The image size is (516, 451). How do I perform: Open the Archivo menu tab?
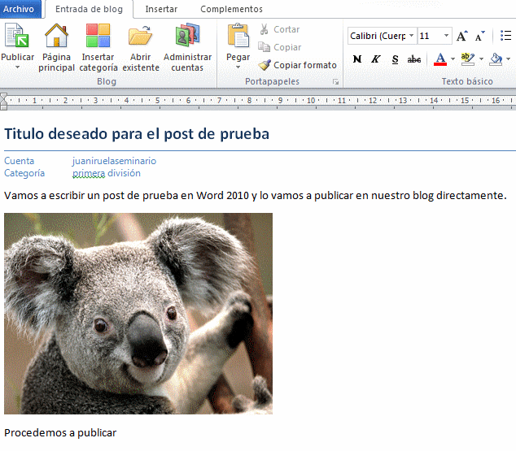tap(19, 9)
